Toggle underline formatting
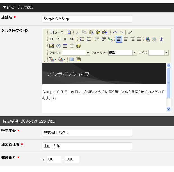This screenshot has height=172, width=174. coord(65,39)
